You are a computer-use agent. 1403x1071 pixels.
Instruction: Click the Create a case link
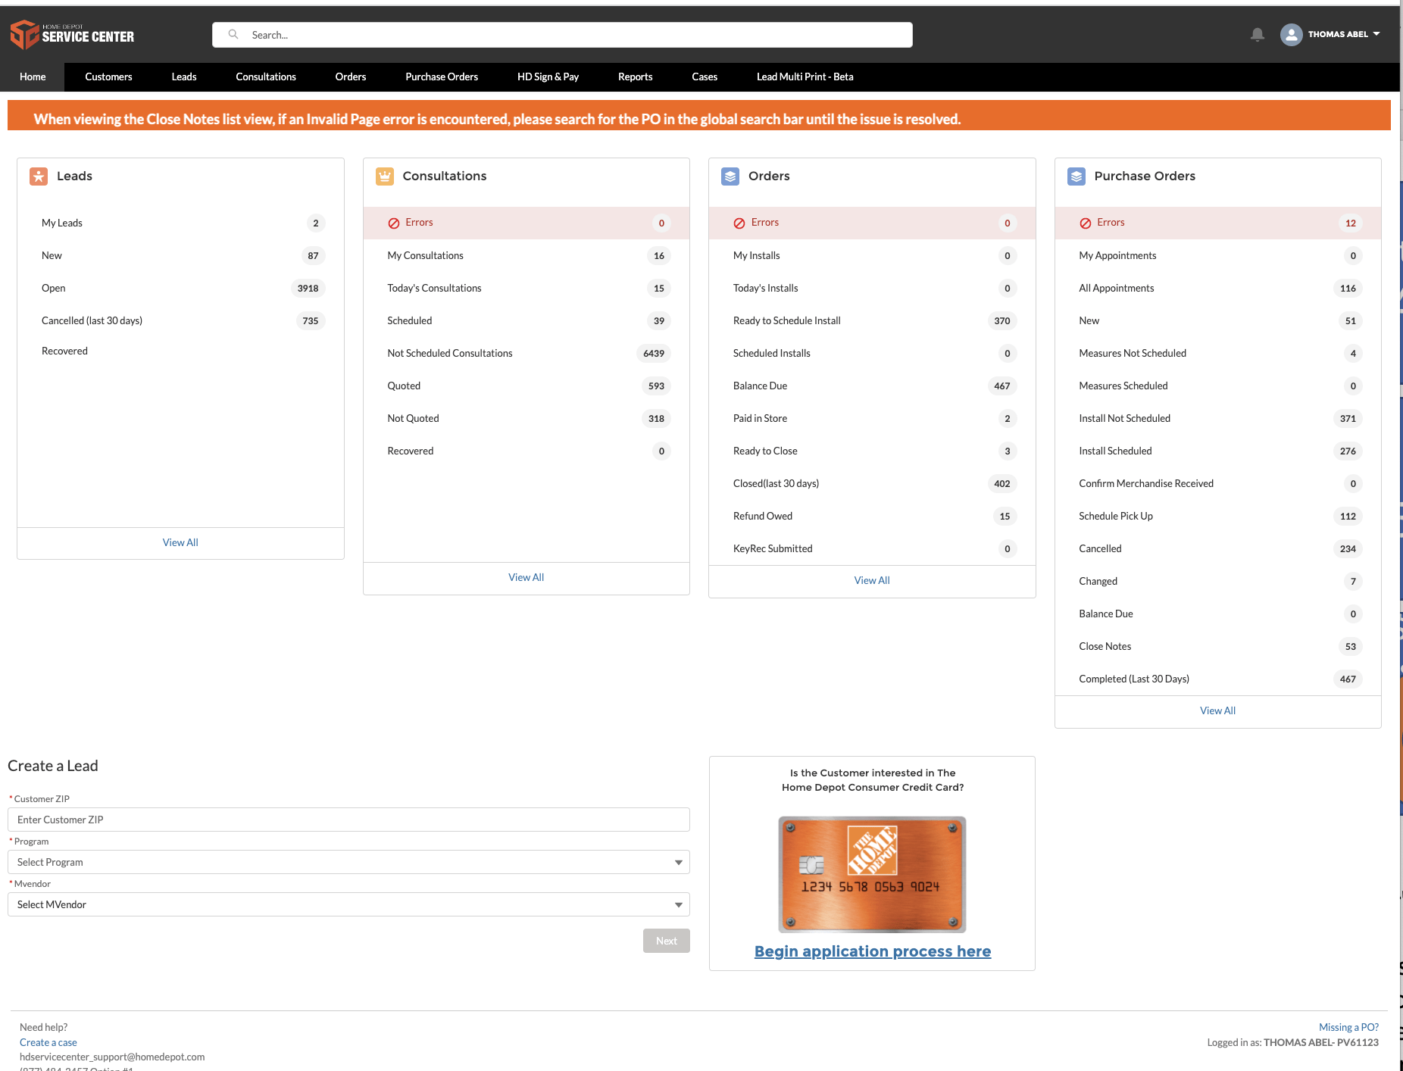pyautogui.click(x=48, y=1042)
